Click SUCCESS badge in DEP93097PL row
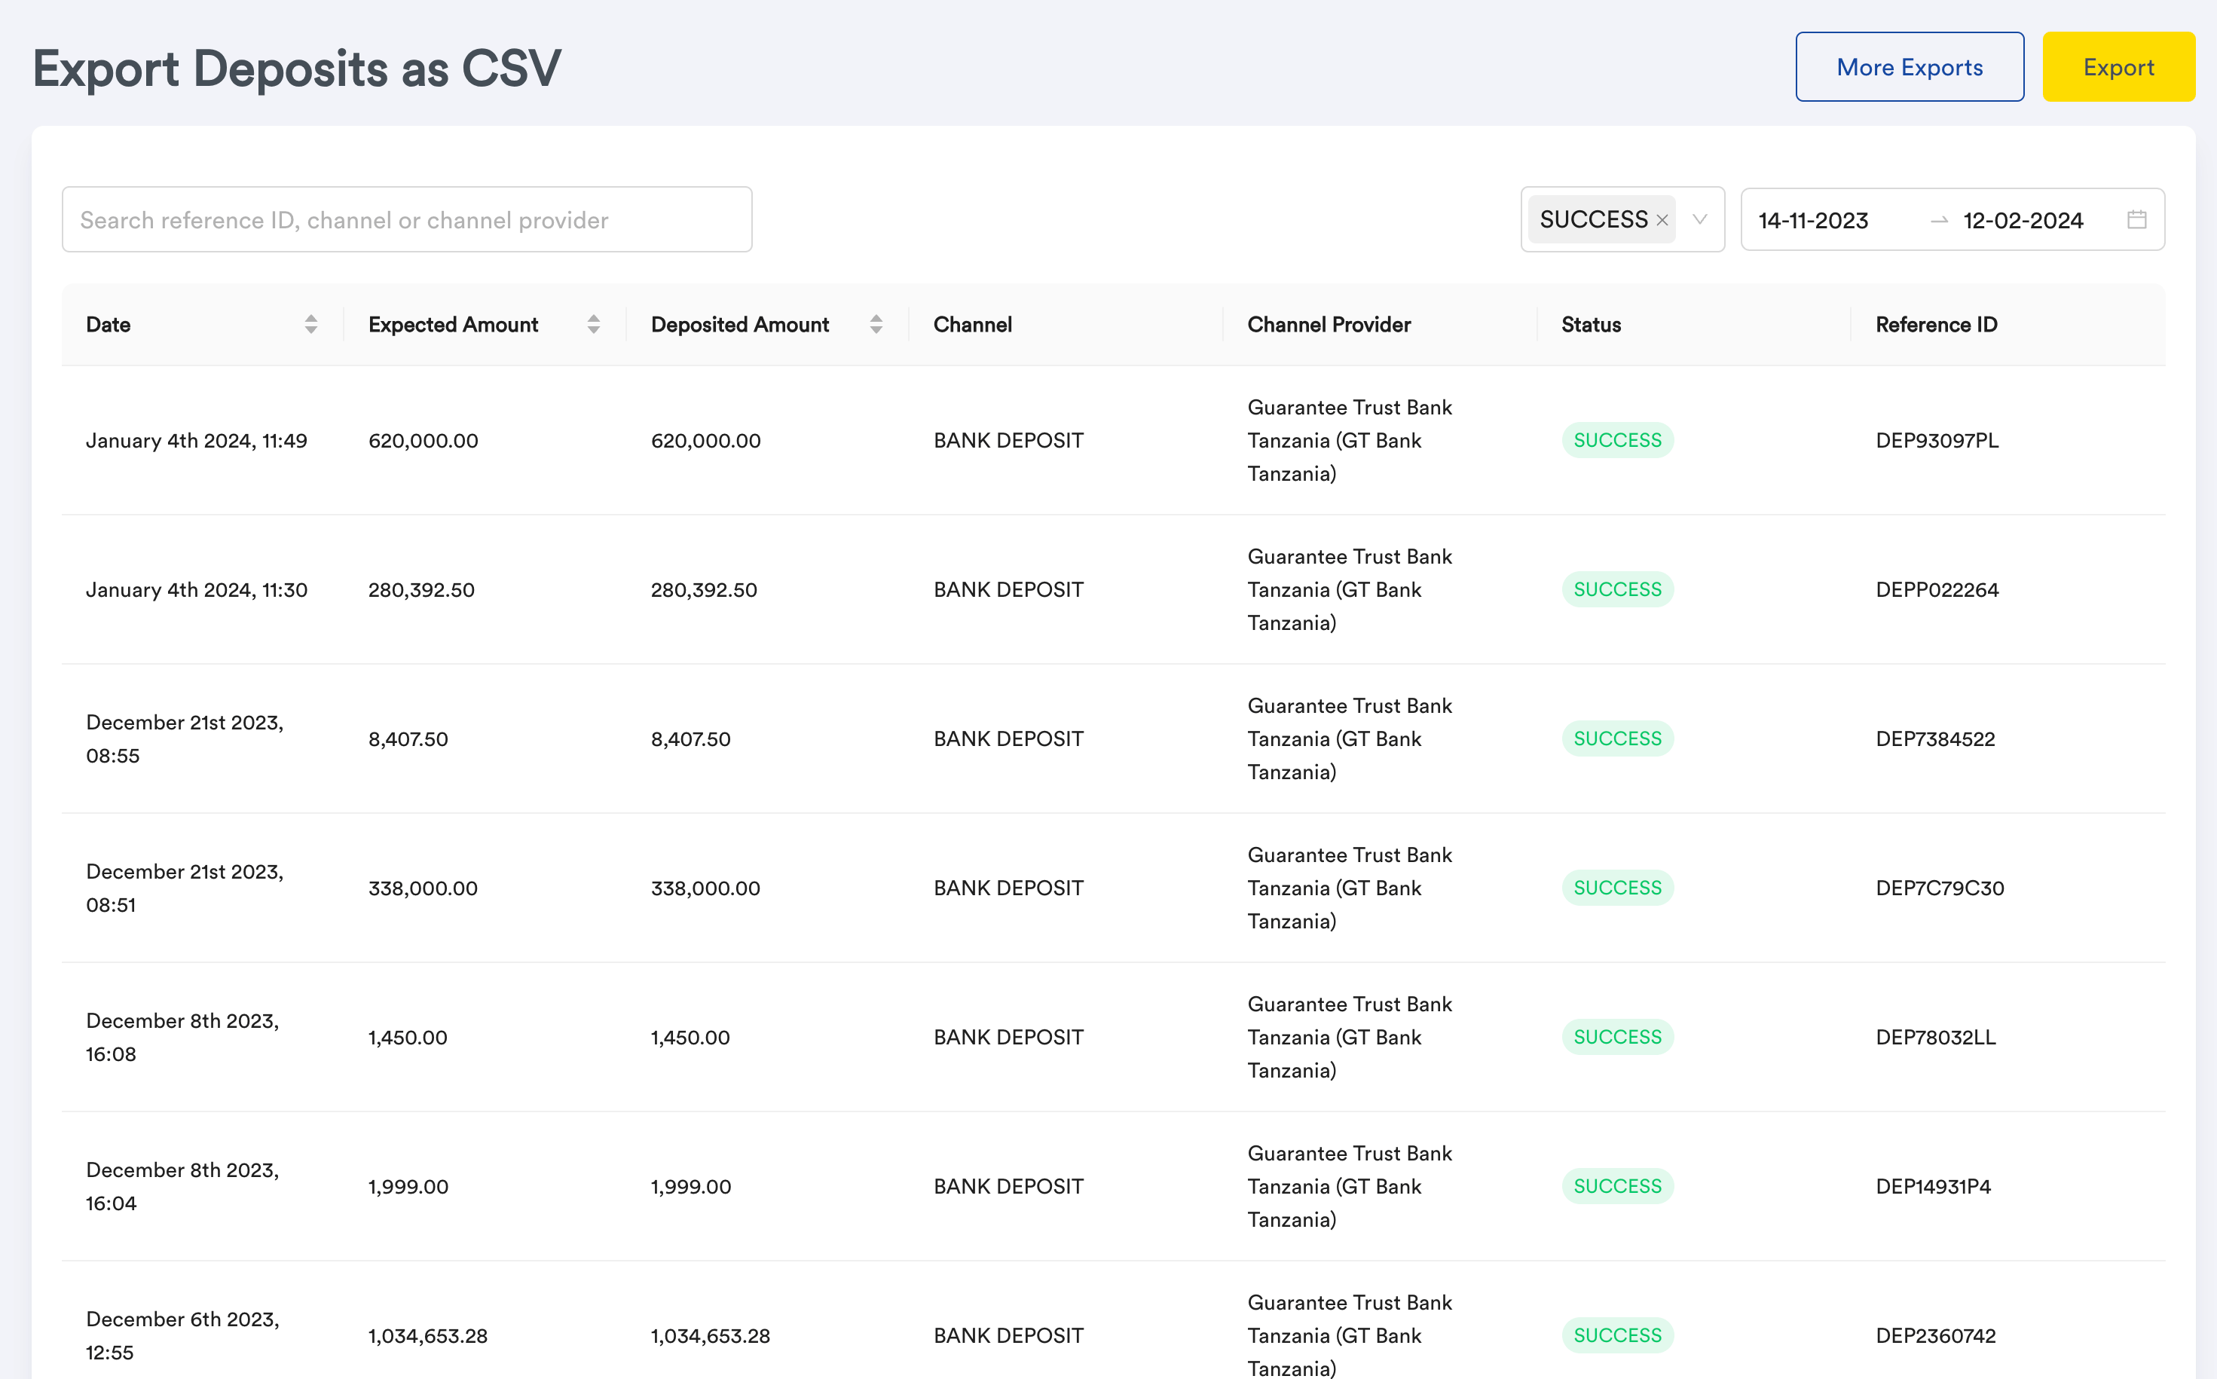 [x=1617, y=441]
